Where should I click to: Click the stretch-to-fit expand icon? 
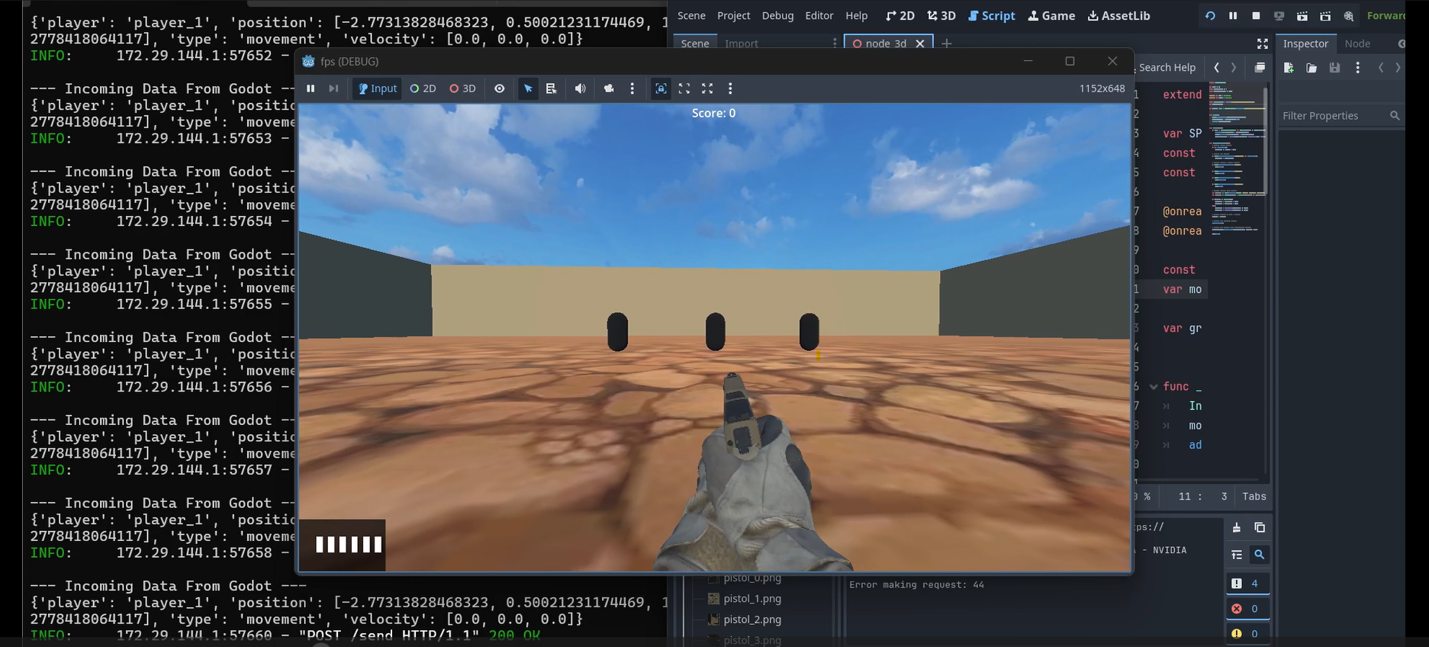[707, 89]
